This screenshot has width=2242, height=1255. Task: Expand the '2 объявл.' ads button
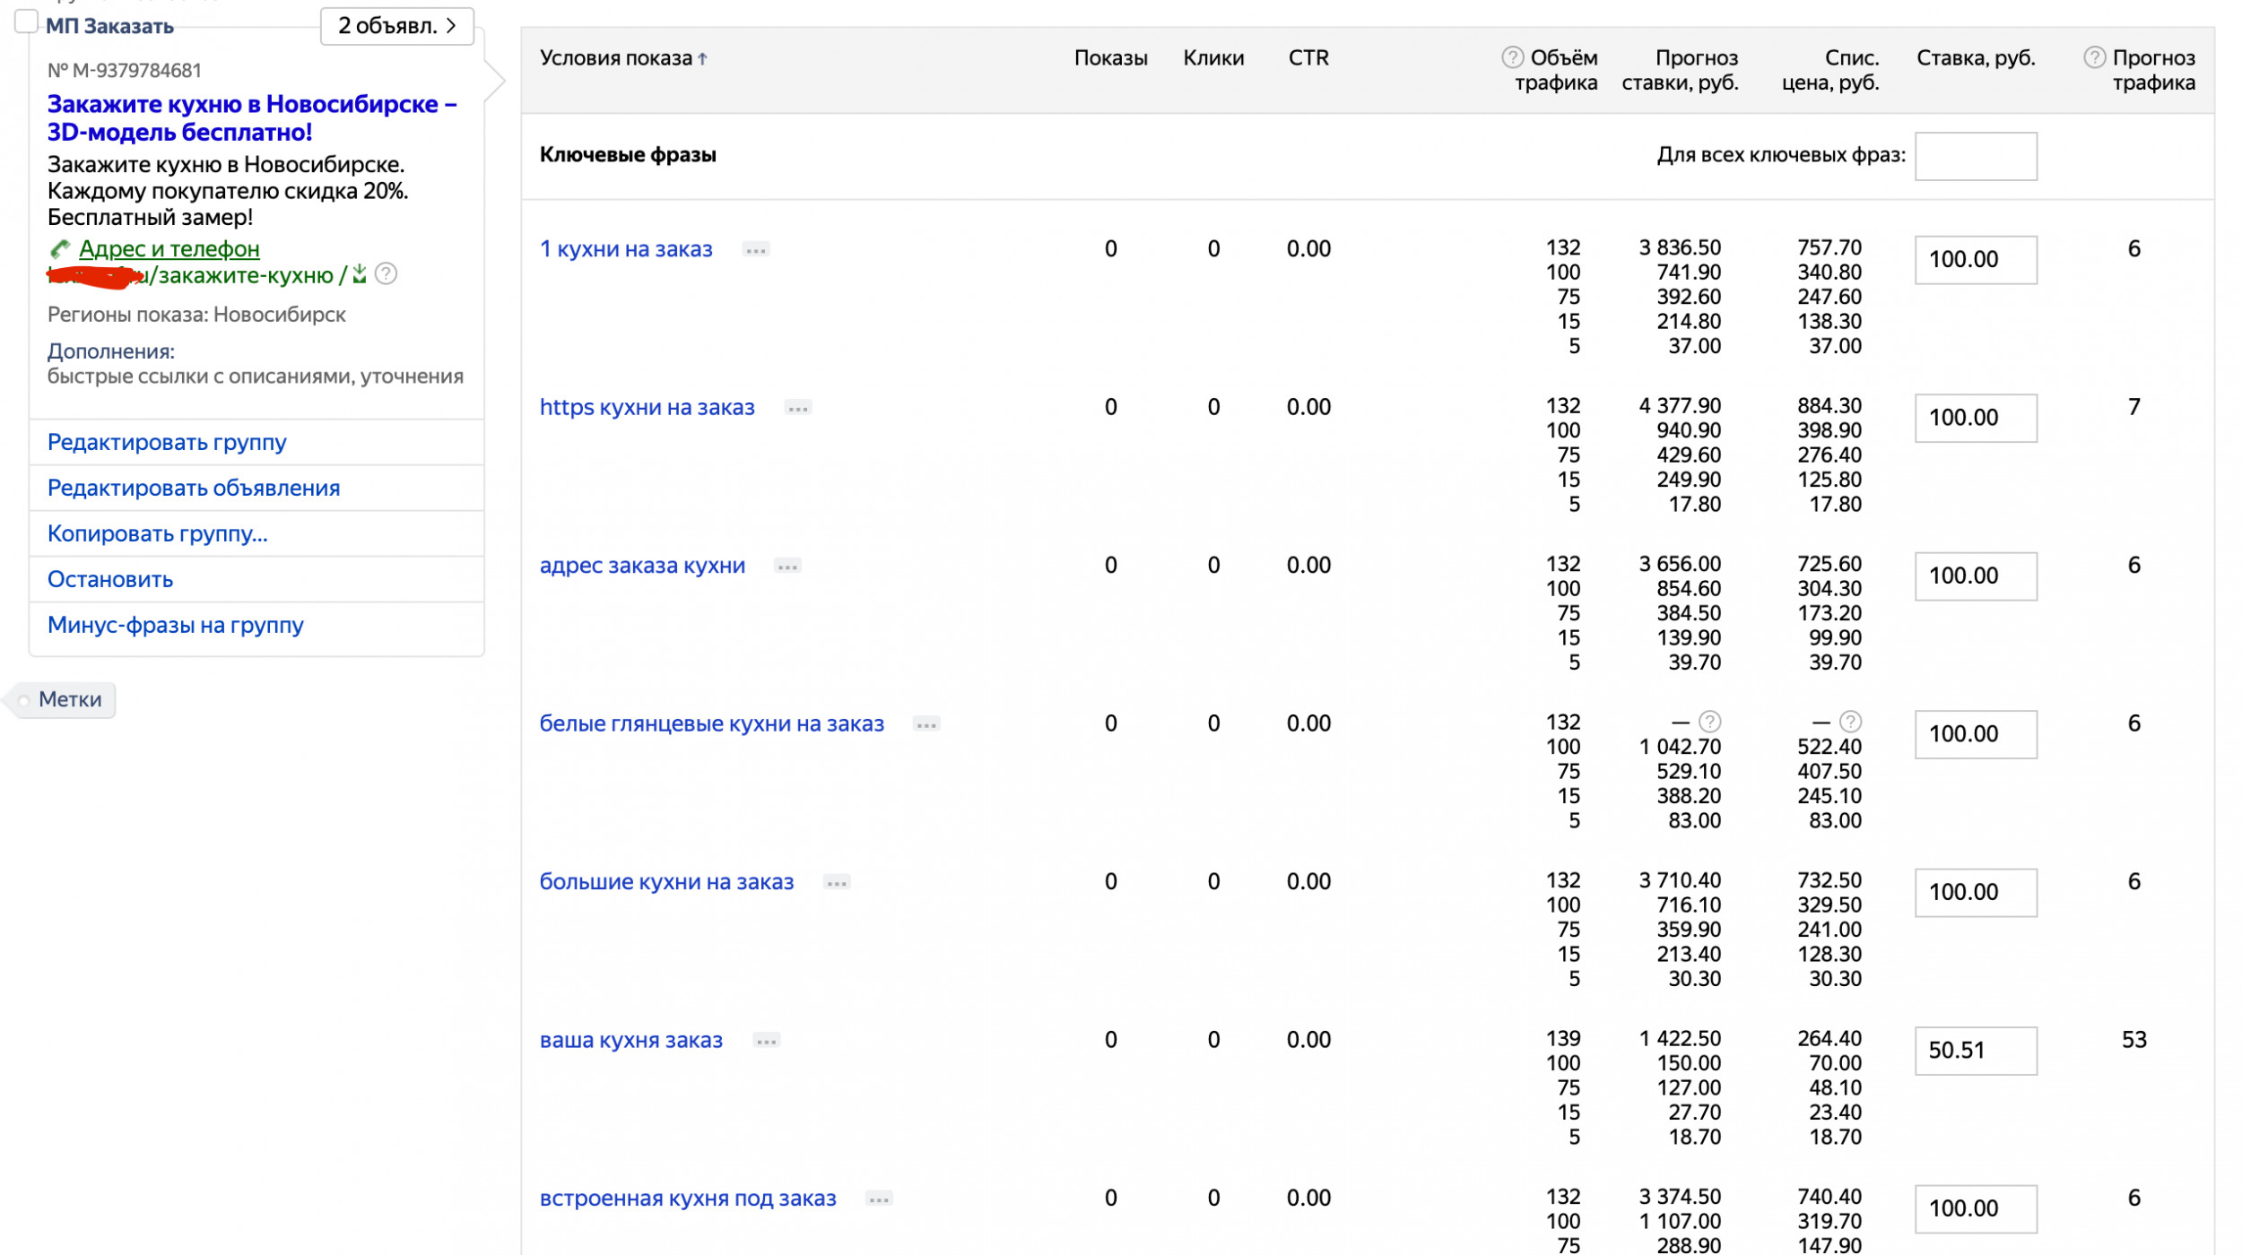point(396,25)
